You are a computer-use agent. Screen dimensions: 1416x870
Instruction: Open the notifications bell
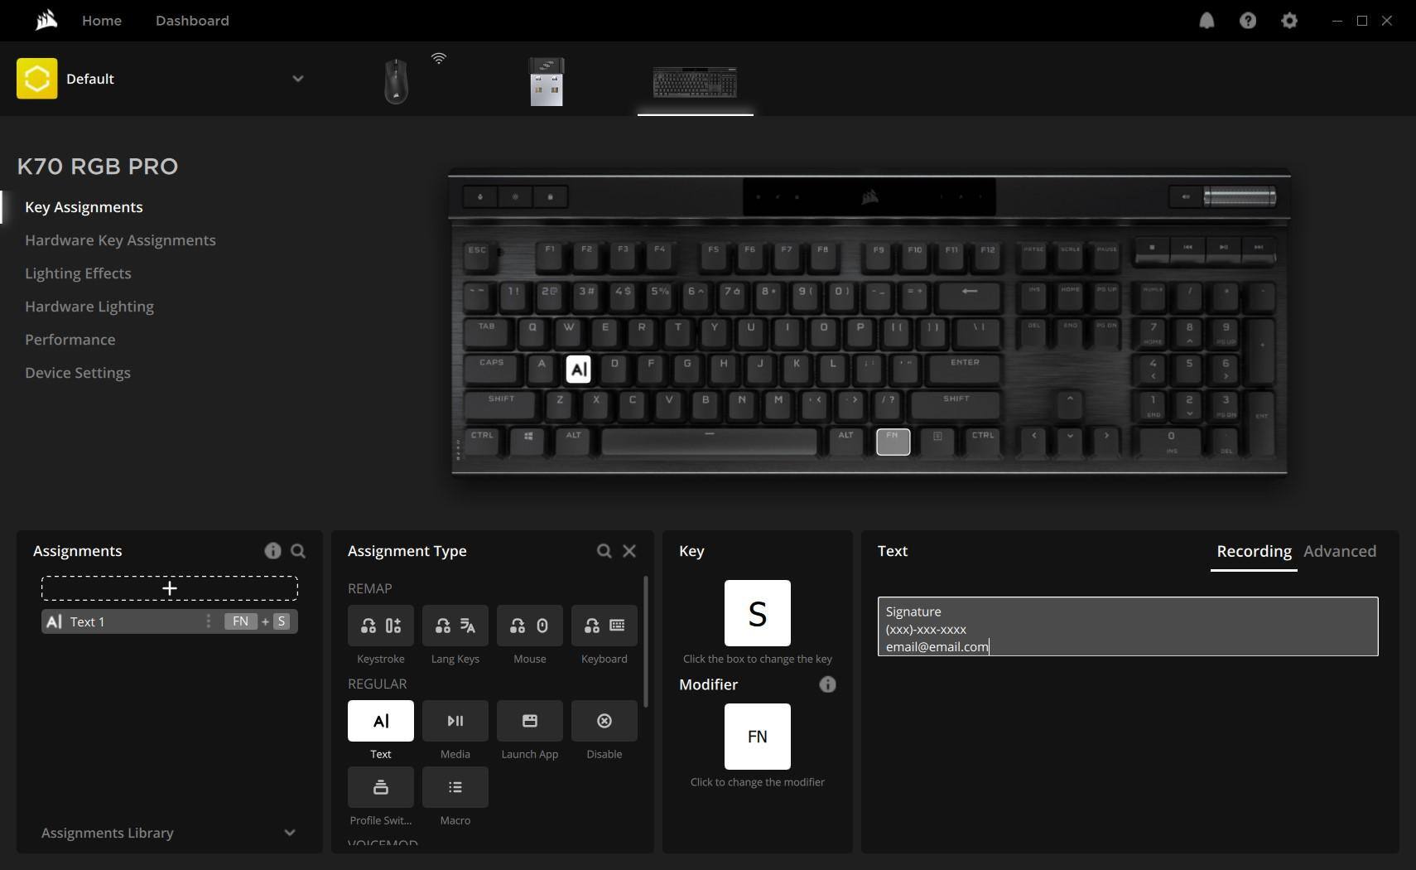(x=1206, y=21)
